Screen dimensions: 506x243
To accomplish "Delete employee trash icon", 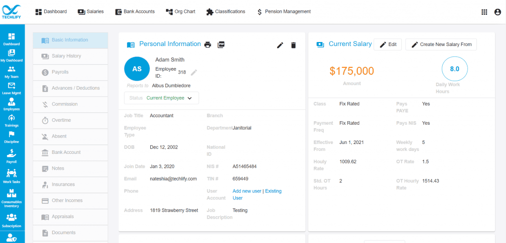I will [x=294, y=45].
